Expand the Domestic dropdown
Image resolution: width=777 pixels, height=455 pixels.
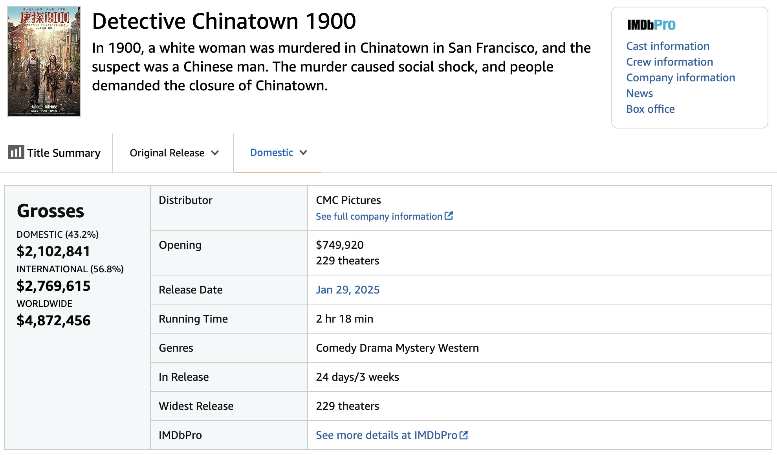pos(279,152)
